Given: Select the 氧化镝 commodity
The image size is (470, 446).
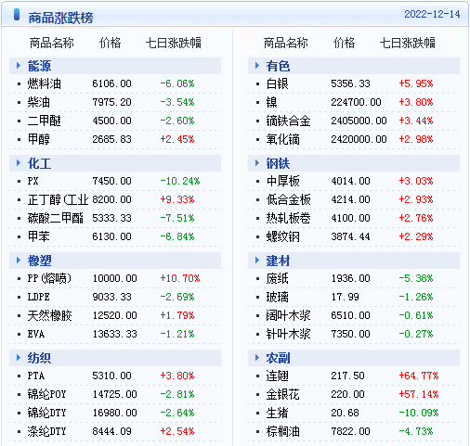Looking at the screenshot, I should pyautogui.click(x=283, y=139).
